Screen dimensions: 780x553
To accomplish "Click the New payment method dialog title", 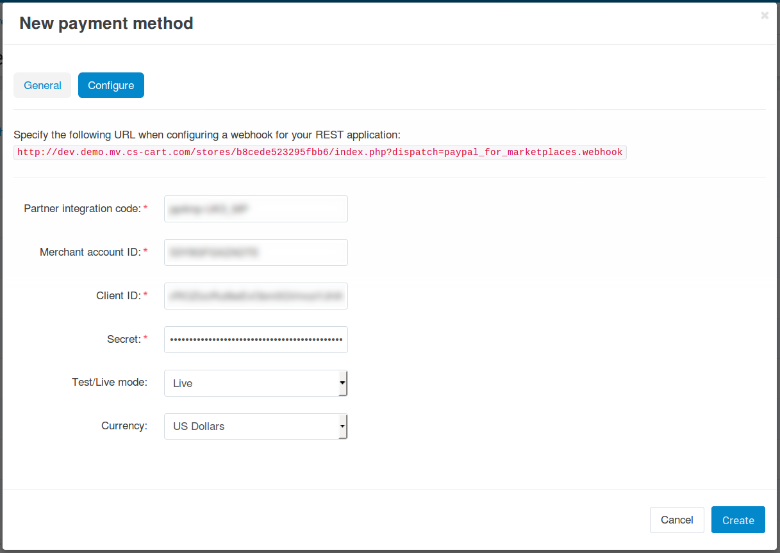I will [106, 23].
